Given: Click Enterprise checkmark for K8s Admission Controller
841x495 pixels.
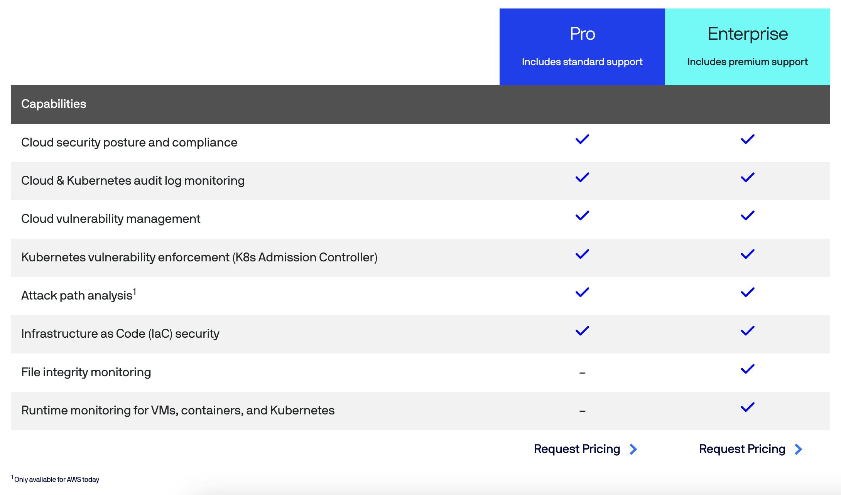Looking at the screenshot, I should pos(747,254).
